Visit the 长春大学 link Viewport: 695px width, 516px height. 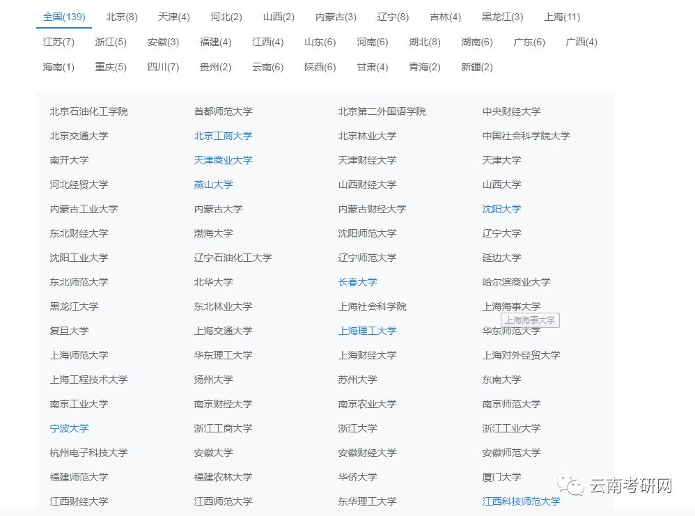point(358,282)
